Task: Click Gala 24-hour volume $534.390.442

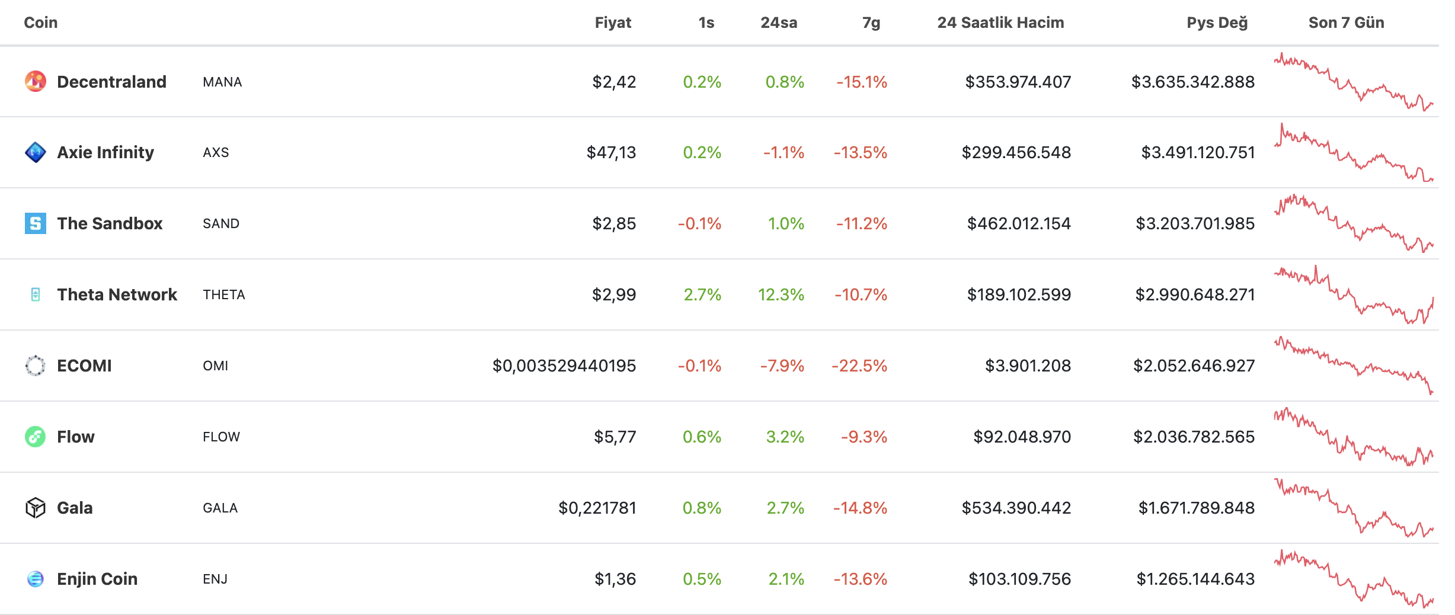Action: [x=1016, y=508]
